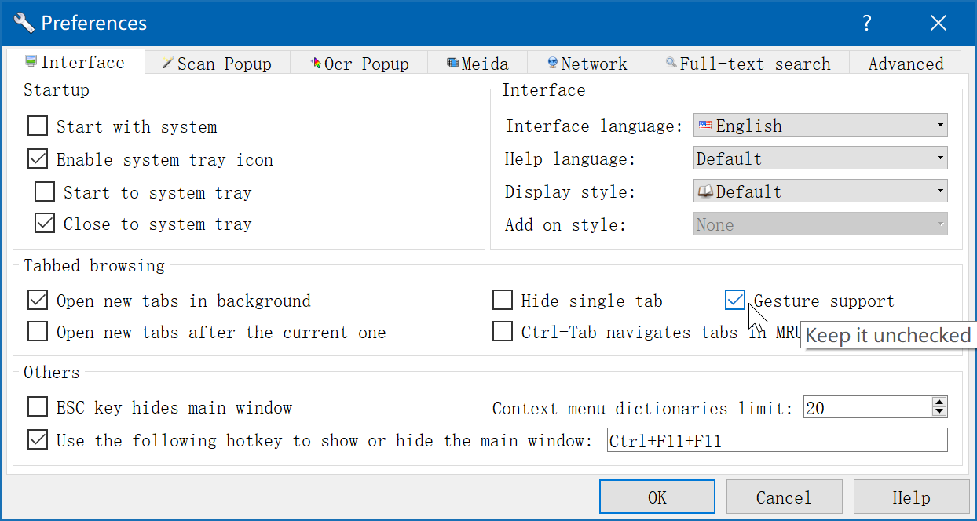Enable Start with system
977x521 pixels.
pos(37,125)
